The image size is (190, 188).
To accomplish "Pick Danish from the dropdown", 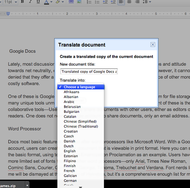I will (81, 141).
